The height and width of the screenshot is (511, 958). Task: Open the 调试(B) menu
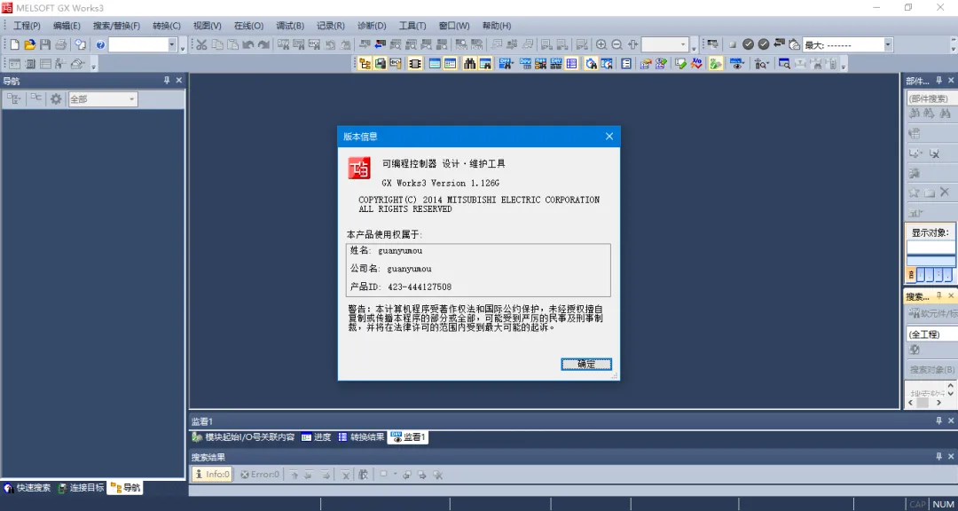pos(290,26)
